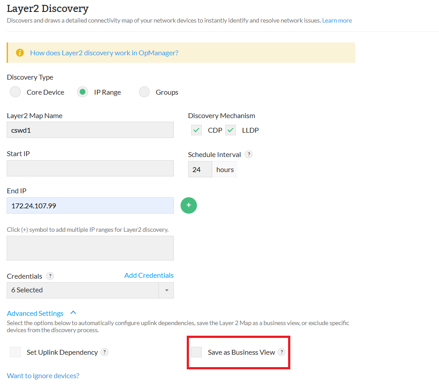The width and height of the screenshot is (439, 387).
Task: Open 'Want to ignore devices?' link
Action: 43,376
